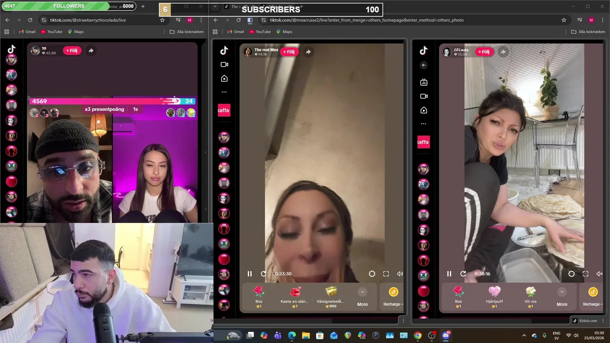Reload the Elinda stream playback

[463, 273]
